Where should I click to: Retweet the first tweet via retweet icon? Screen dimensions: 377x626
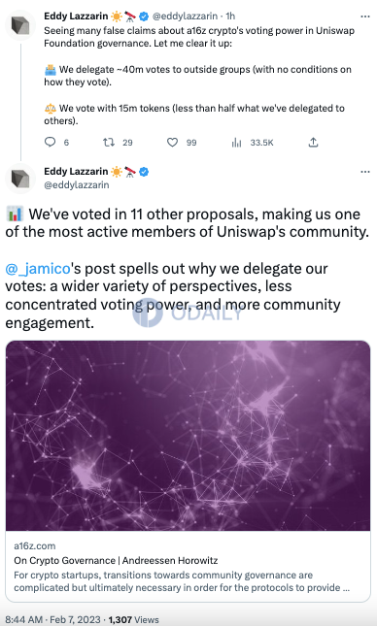109,142
